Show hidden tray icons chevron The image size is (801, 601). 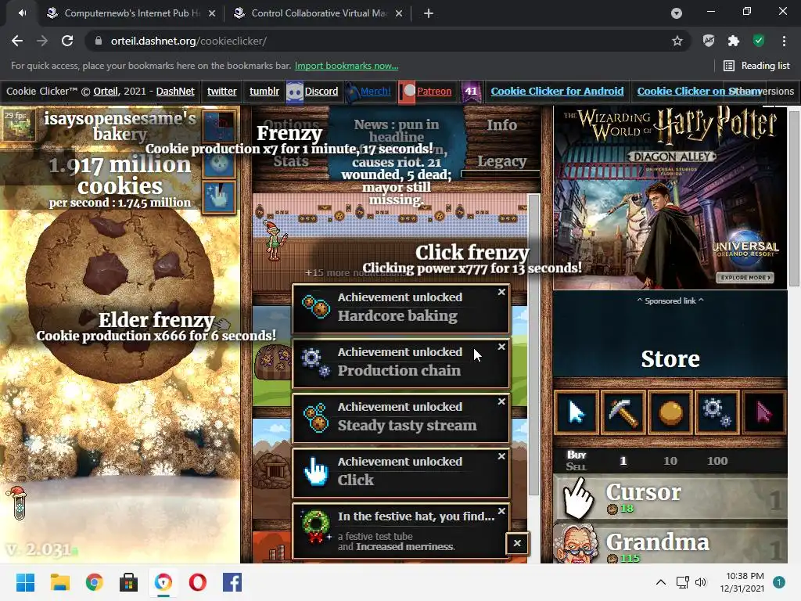click(660, 582)
